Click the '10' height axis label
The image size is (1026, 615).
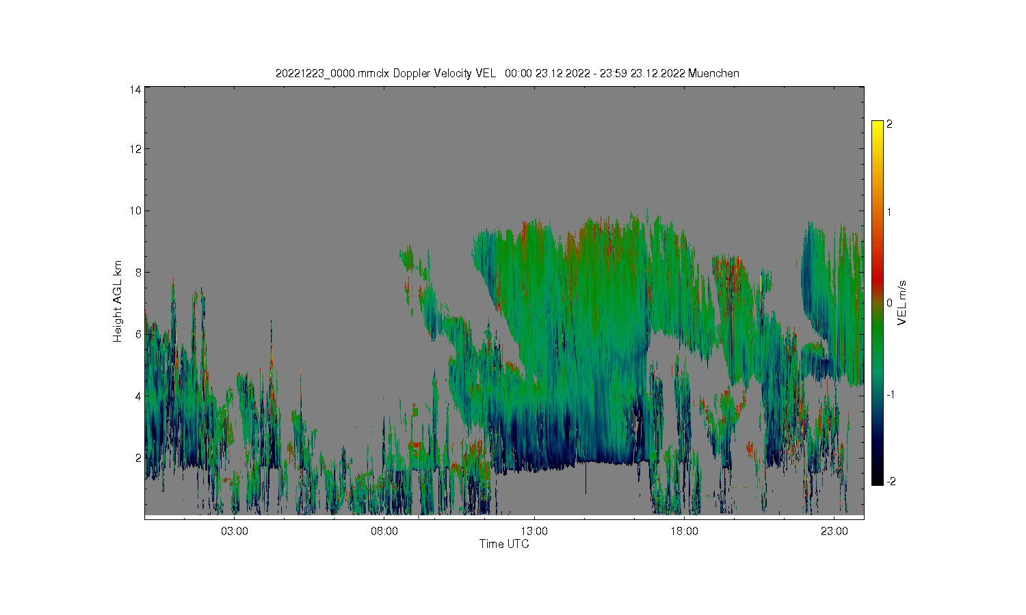click(x=135, y=210)
